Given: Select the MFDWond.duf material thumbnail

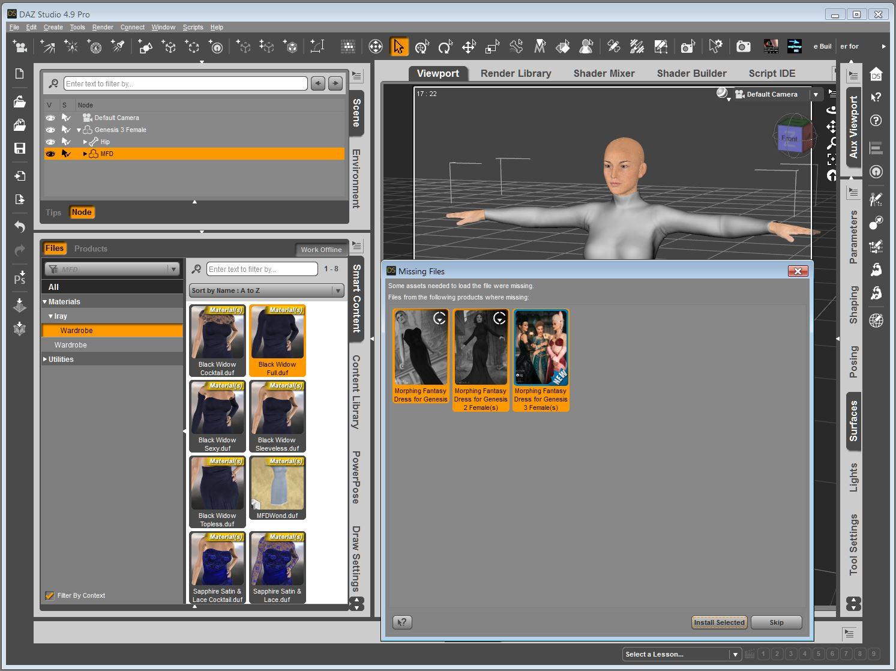Looking at the screenshot, I should click(x=277, y=488).
